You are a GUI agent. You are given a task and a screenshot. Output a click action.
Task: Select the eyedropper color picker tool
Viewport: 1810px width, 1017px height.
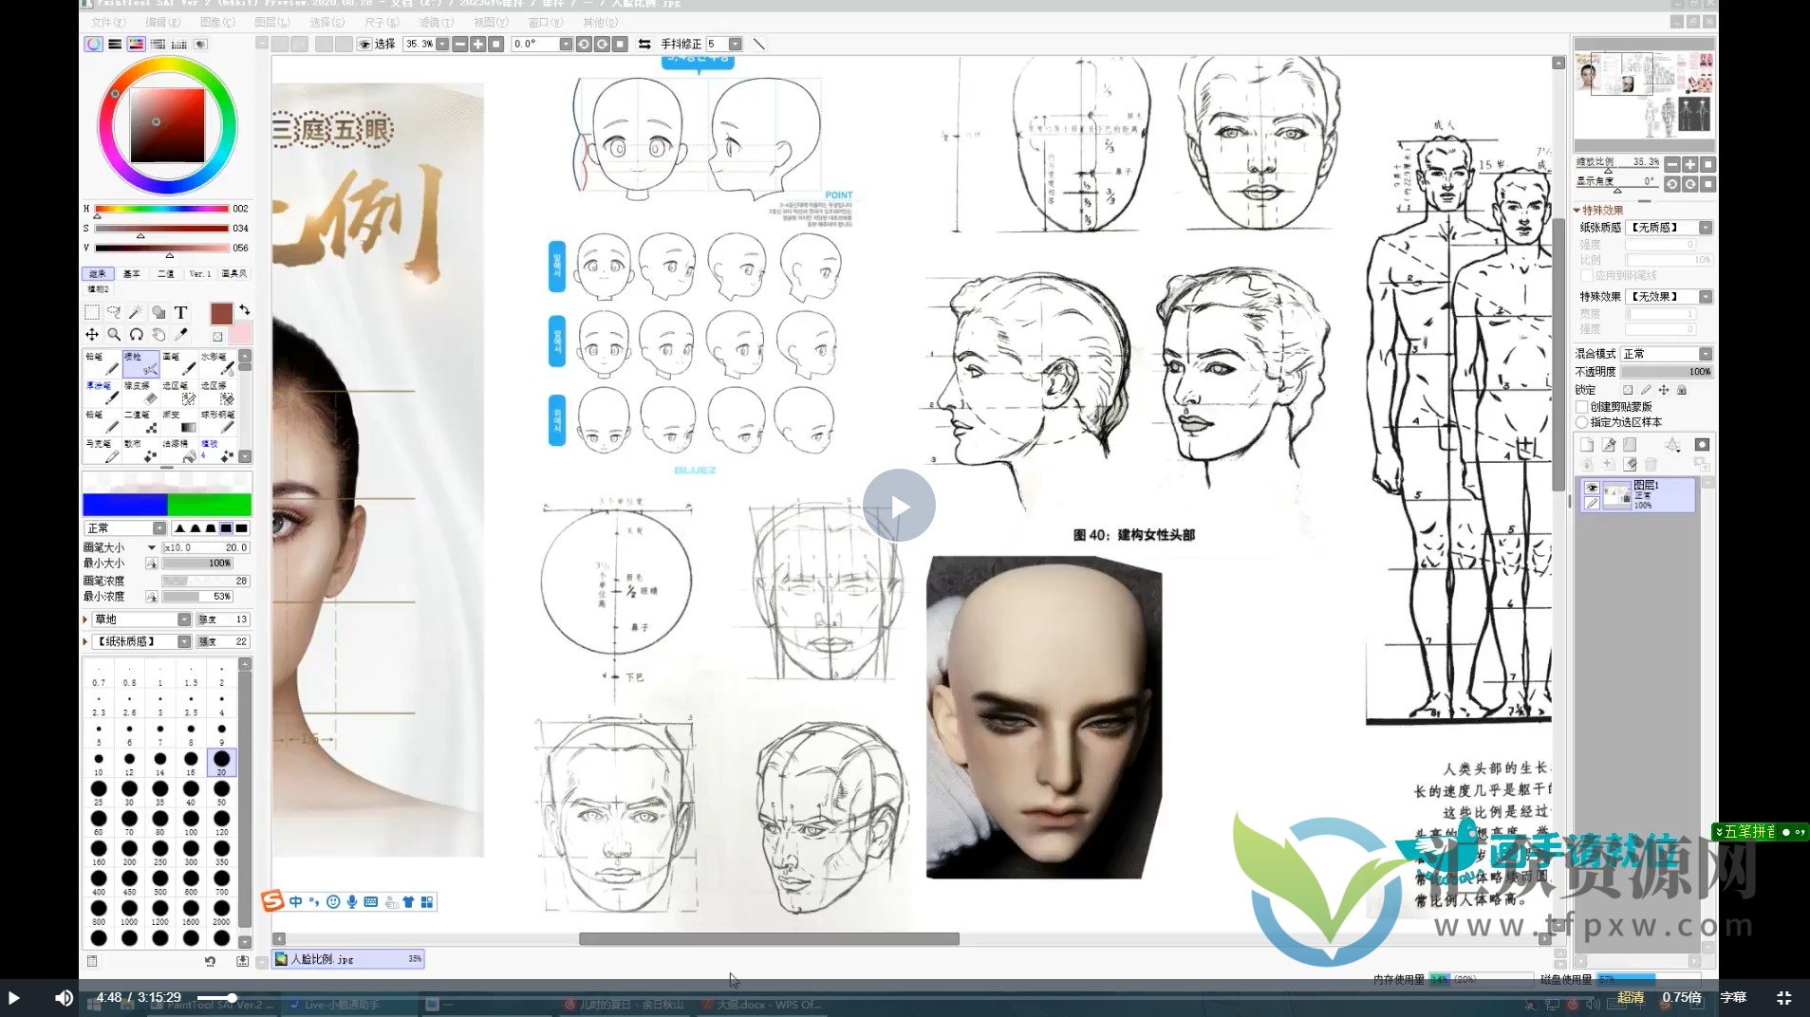coord(180,334)
